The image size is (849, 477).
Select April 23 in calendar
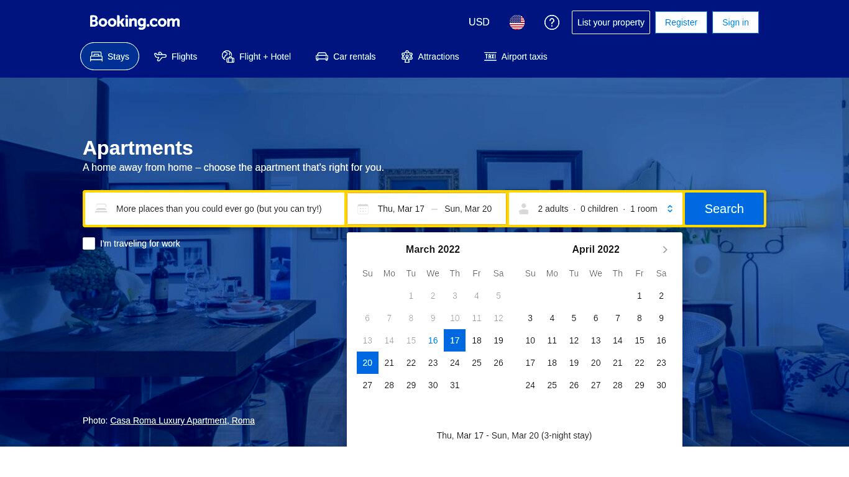click(661, 363)
